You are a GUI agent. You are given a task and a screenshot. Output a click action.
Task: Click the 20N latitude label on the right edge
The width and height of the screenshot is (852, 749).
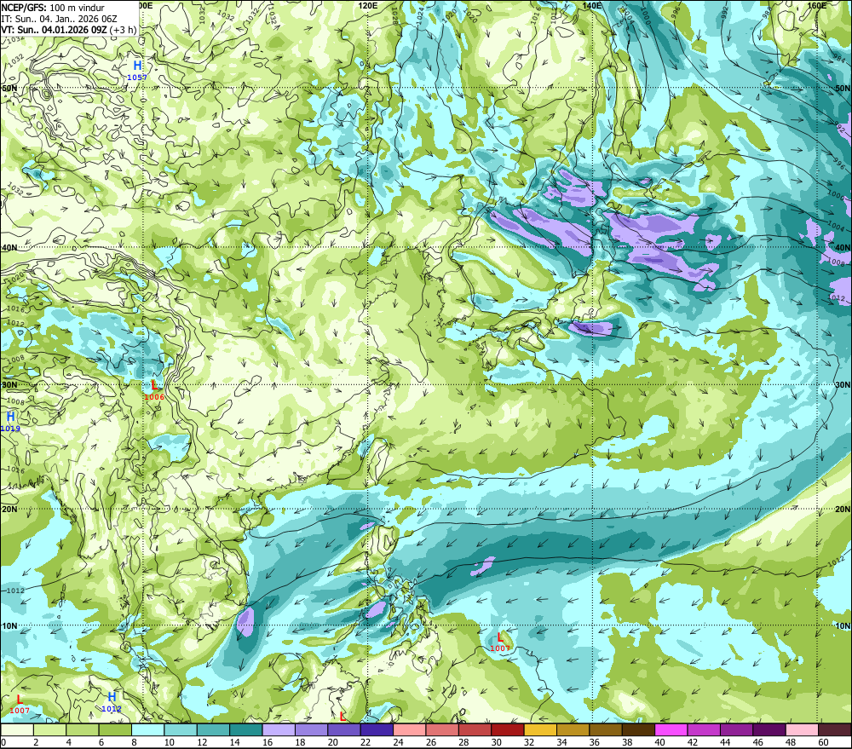843,510
